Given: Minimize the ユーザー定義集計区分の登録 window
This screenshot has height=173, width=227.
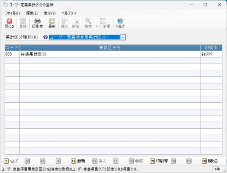Looking at the screenshot, I should (x=192, y=5).
